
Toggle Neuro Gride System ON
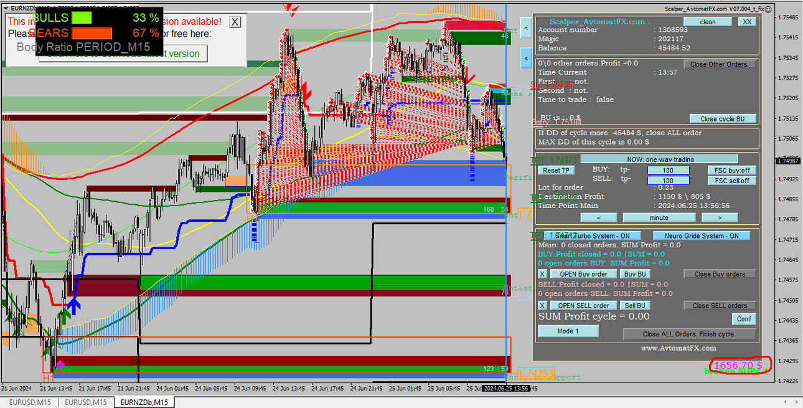click(x=702, y=236)
